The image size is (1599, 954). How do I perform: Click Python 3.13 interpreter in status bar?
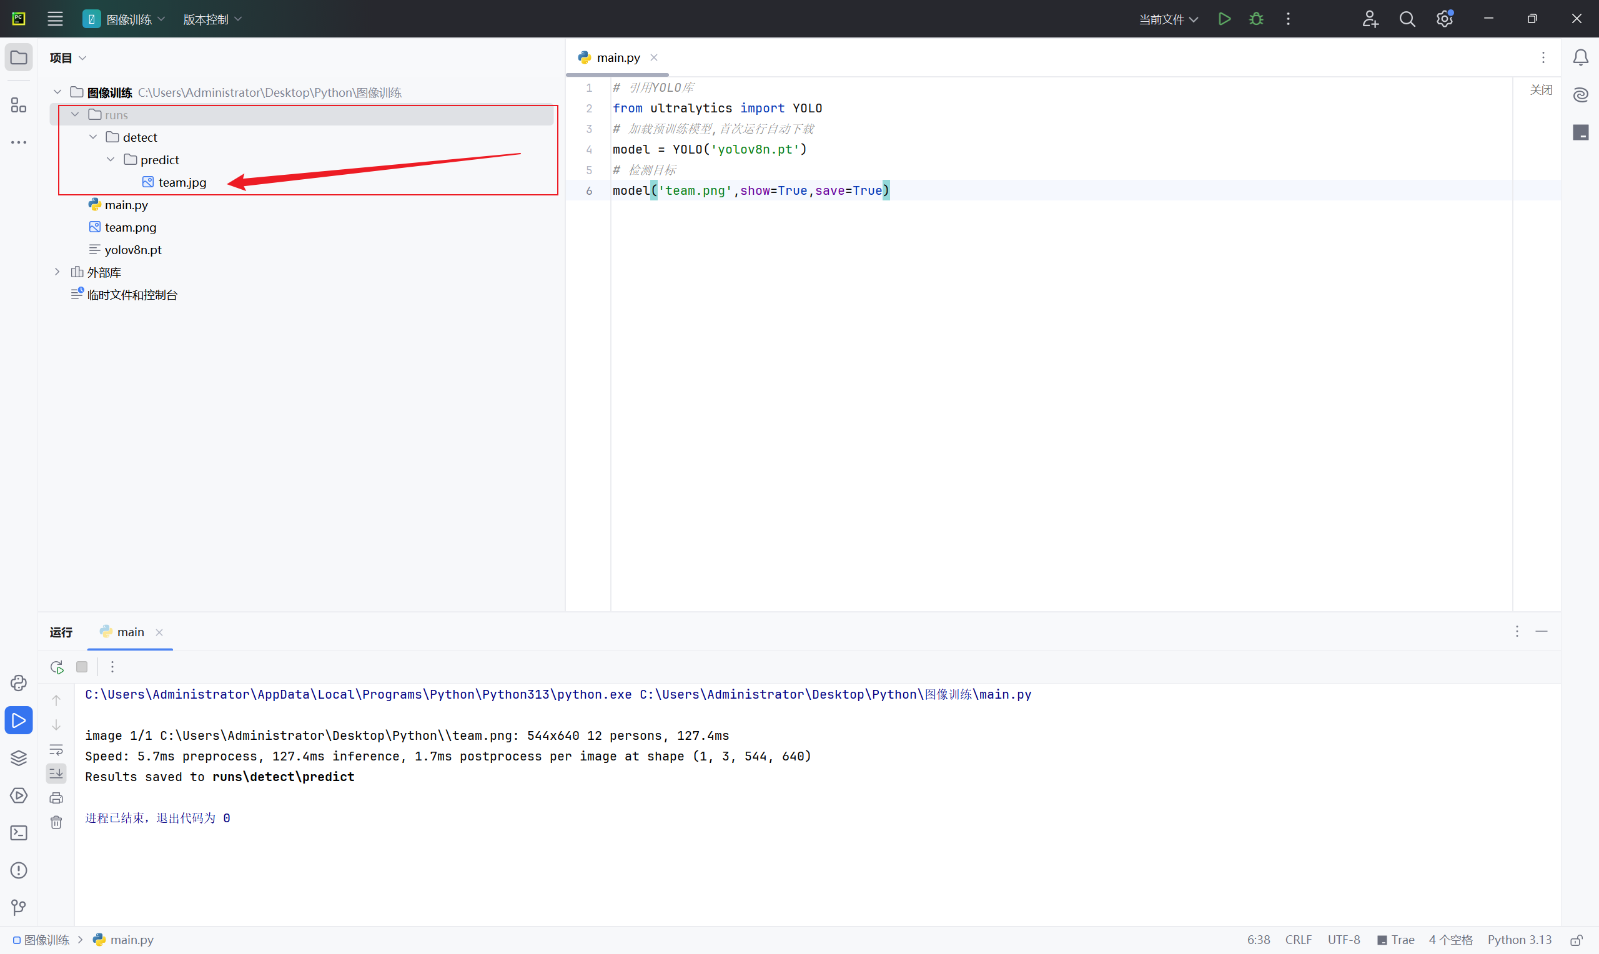(x=1518, y=940)
